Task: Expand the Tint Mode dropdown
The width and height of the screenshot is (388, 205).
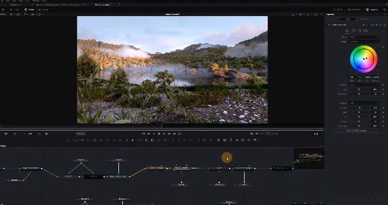Action: pos(363,85)
